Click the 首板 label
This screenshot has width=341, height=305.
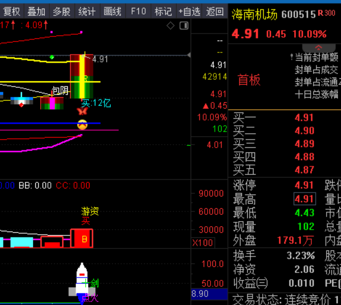pyautogui.click(x=249, y=80)
